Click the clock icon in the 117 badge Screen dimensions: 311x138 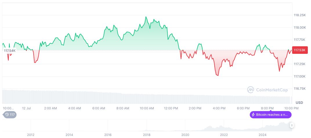(7, 115)
